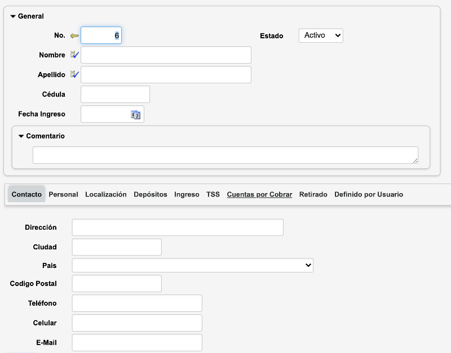Click the E-Mail input field
451x353 pixels.
point(137,342)
